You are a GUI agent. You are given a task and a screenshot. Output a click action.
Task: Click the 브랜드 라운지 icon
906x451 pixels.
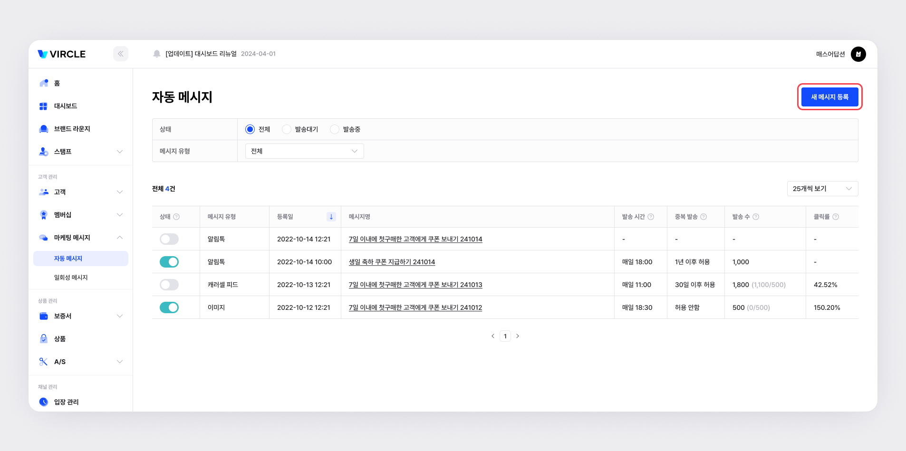[44, 129]
